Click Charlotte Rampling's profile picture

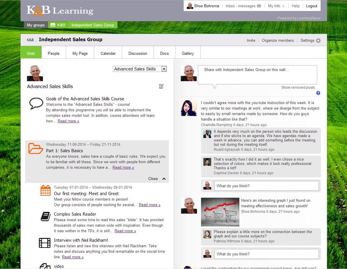click(x=189, y=108)
